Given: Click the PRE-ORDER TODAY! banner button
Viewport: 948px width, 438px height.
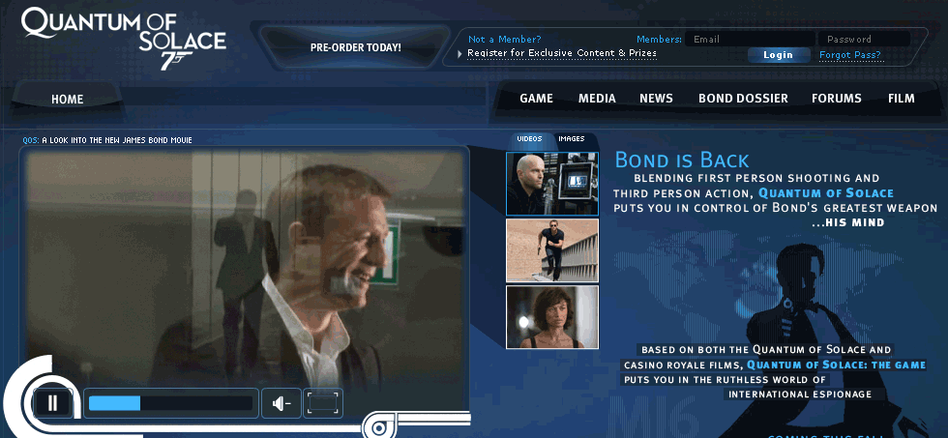Looking at the screenshot, I should (356, 47).
